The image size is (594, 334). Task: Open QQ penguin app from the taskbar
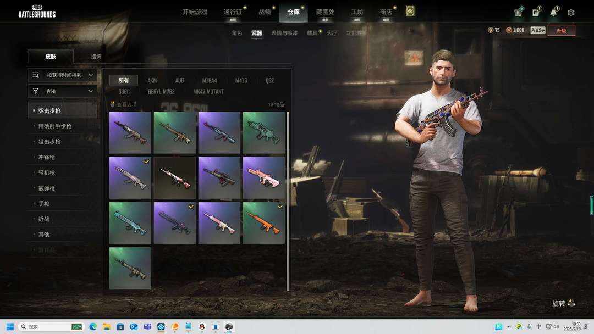click(x=202, y=326)
